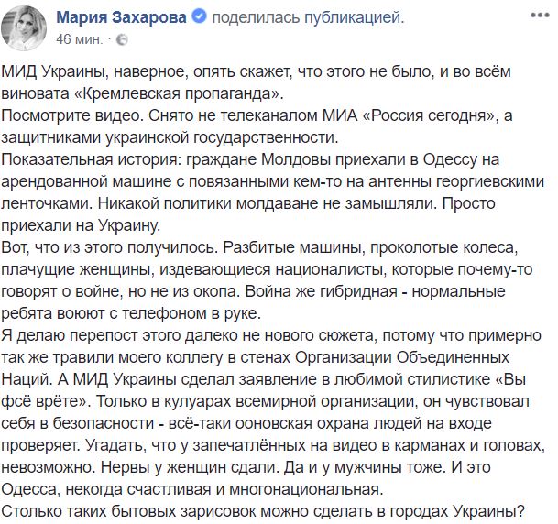Click the words 'Война же гибридная'

pos(322,291)
